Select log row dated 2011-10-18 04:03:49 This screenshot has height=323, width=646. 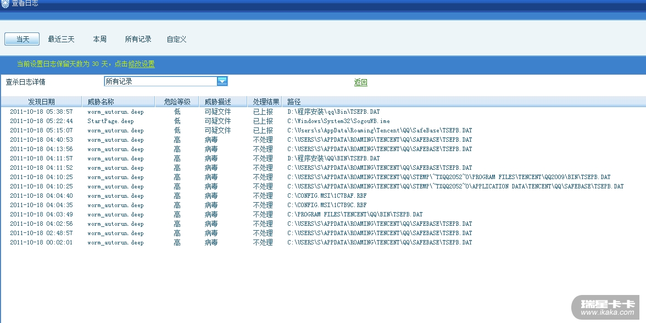click(323, 215)
